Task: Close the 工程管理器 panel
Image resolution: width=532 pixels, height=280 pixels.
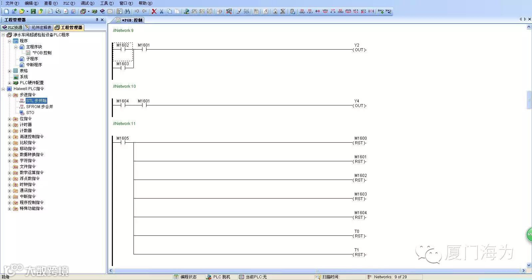Action: pos(102,20)
